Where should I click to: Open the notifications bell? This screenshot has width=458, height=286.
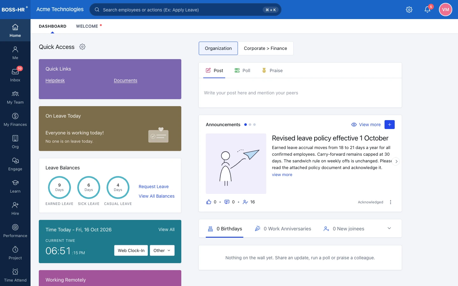tap(427, 10)
